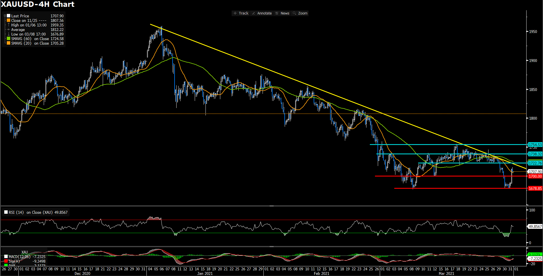Screen dimensions: 543x276
Task: Click 'Sig(9)' indicator label
Action: (14, 261)
